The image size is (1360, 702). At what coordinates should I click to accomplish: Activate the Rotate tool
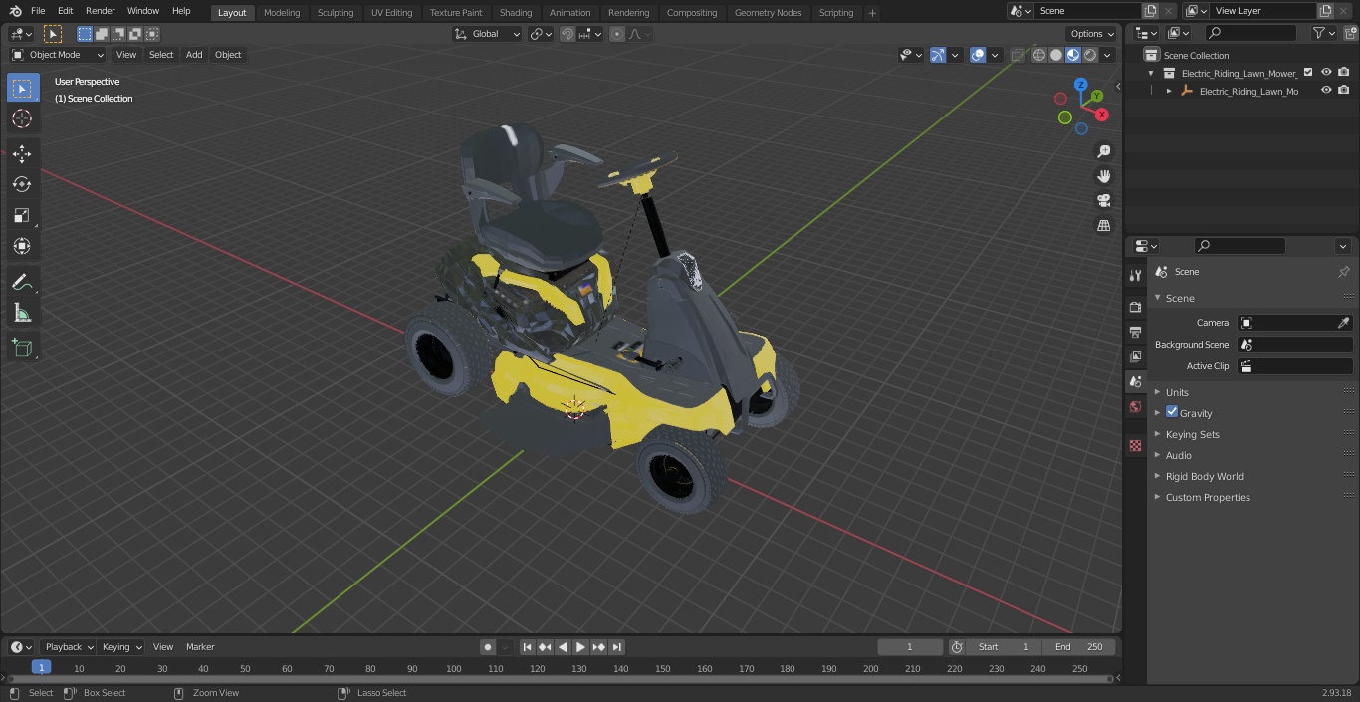[x=22, y=184]
